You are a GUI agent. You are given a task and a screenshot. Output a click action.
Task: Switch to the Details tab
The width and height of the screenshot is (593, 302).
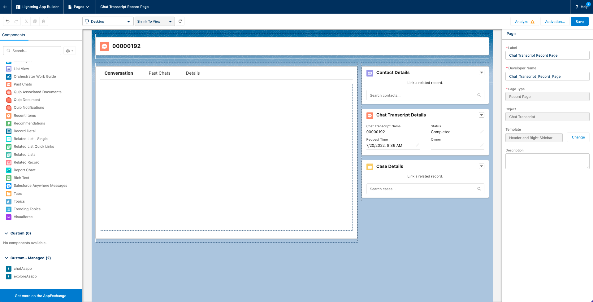pyautogui.click(x=193, y=73)
